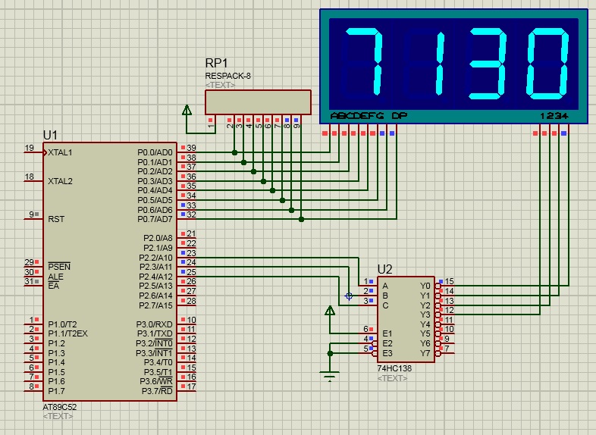Select the 74HC138 part name label

tap(394, 368)
